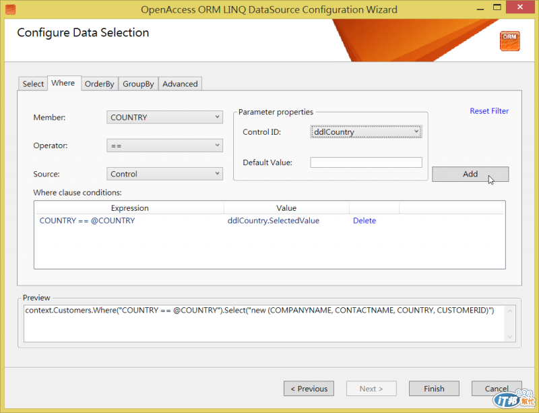Open the Advanced tab

(x=180, y=84)
